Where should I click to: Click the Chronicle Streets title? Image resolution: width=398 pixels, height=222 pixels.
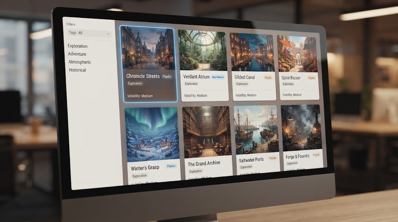point(143,76)
